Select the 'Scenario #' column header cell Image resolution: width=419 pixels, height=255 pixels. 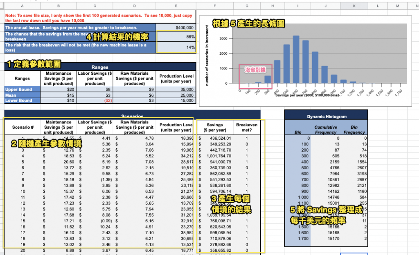point(23,127)
